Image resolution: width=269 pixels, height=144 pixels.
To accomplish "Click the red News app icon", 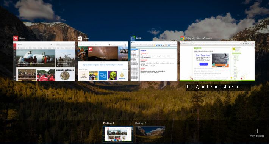I will point(16,38).
